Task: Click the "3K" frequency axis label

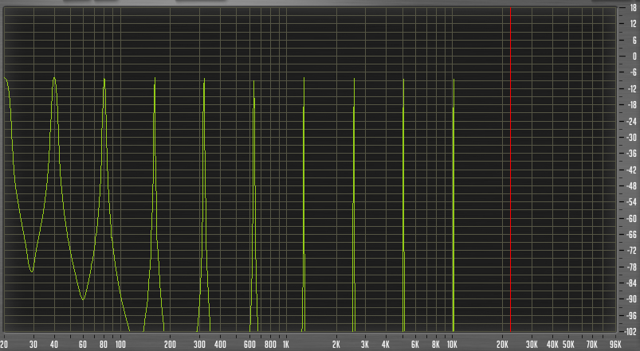Action: 365,345
